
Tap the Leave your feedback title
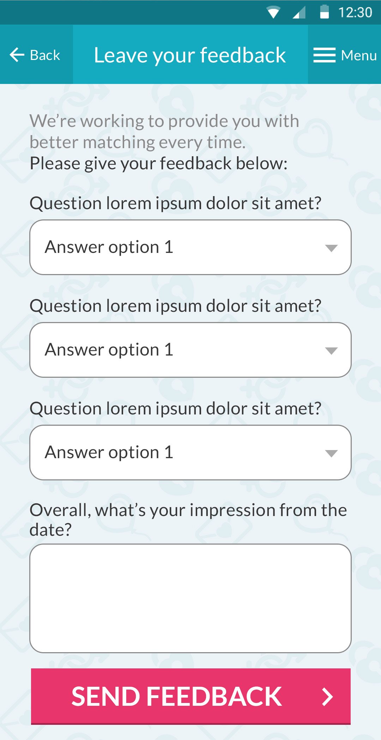190,55
